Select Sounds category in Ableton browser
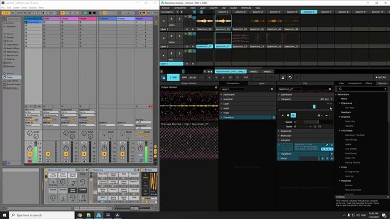The height and width of the screenshot is (219, 390). pos(10,38)
